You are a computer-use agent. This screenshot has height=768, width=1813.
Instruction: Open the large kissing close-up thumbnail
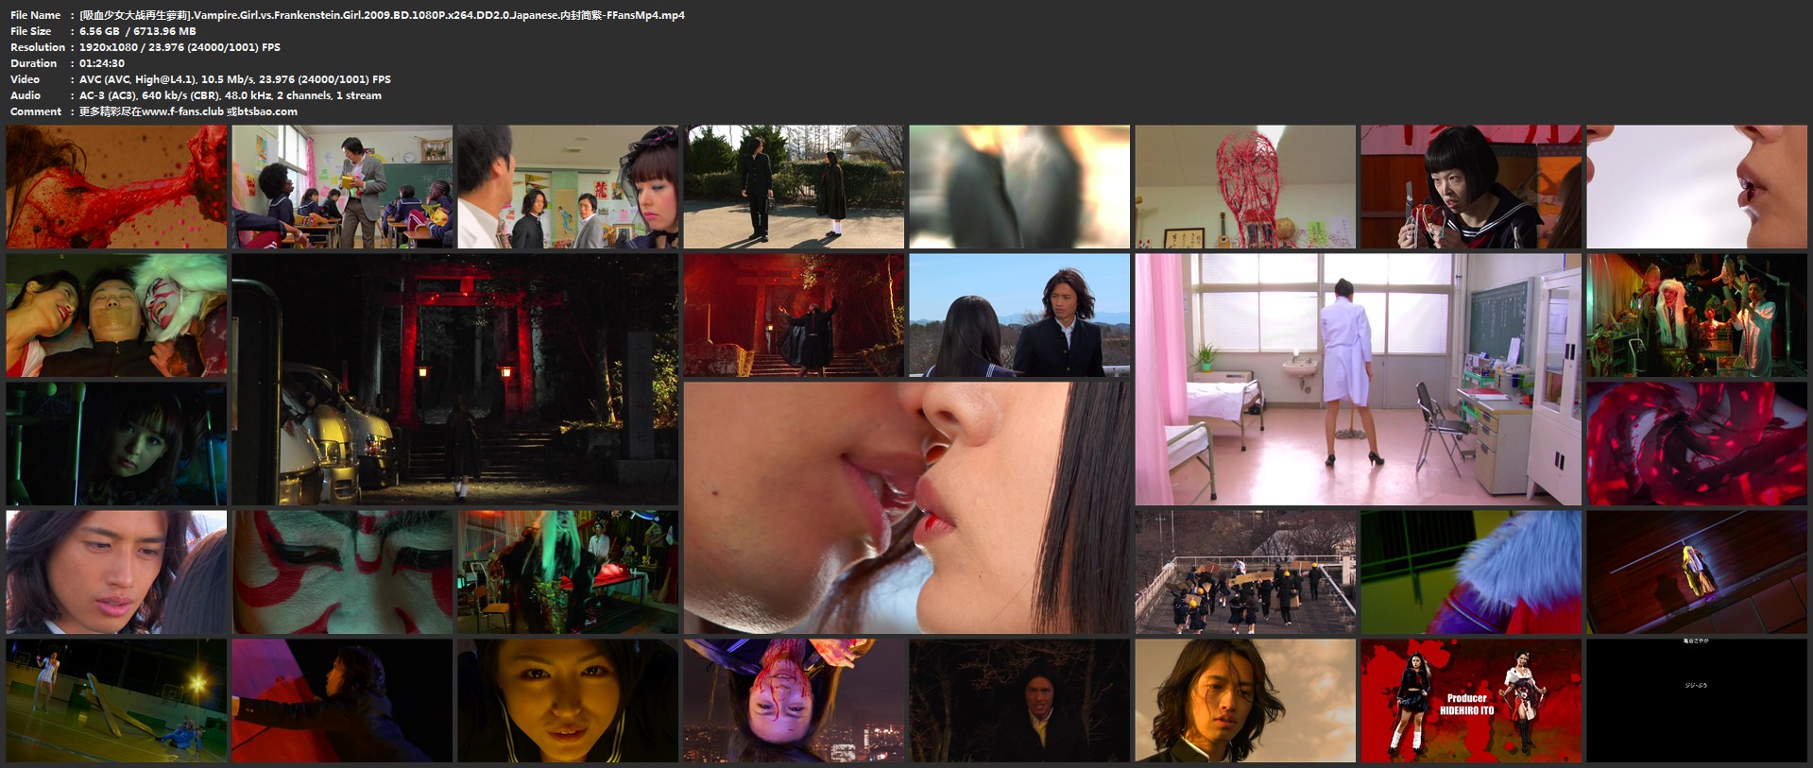[x=906, y=507]
